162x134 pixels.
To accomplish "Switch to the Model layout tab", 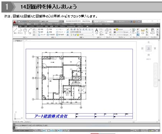I will point(22,122).
